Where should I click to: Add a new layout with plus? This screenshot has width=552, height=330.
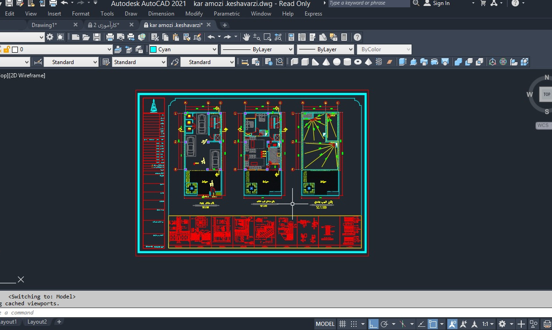[x=59, y=322]
